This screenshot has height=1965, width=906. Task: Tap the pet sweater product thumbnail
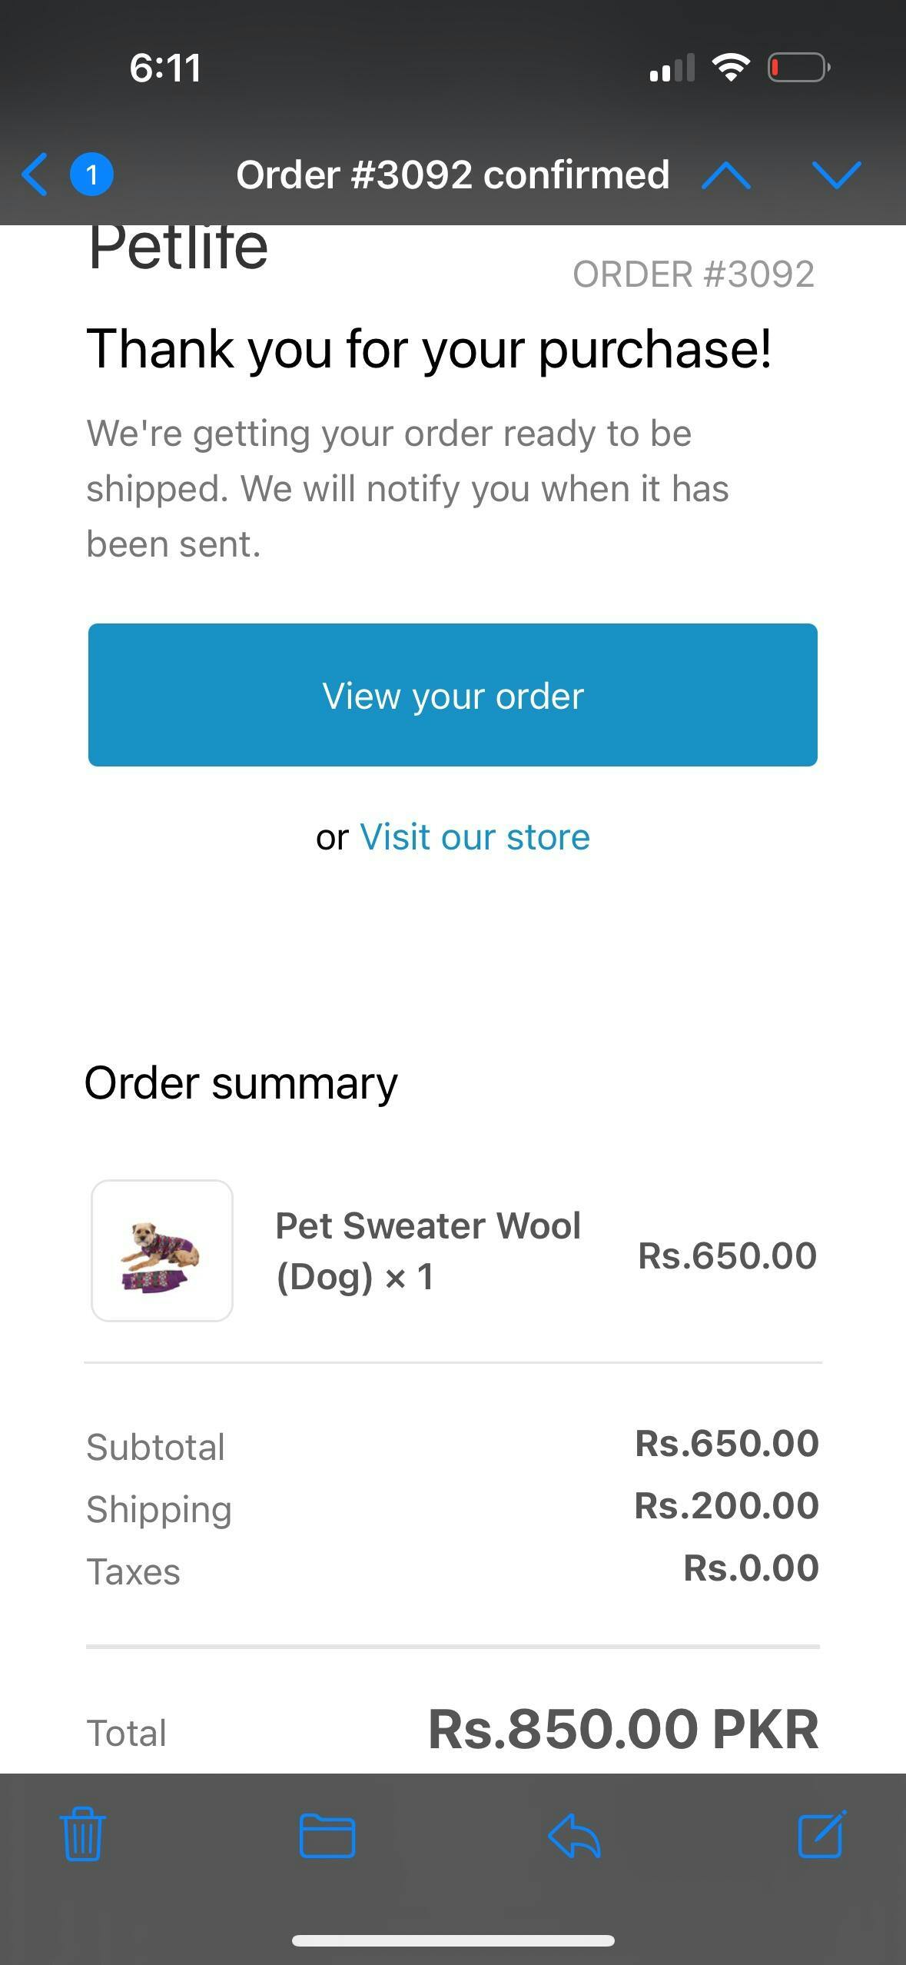click(162, 1251)
